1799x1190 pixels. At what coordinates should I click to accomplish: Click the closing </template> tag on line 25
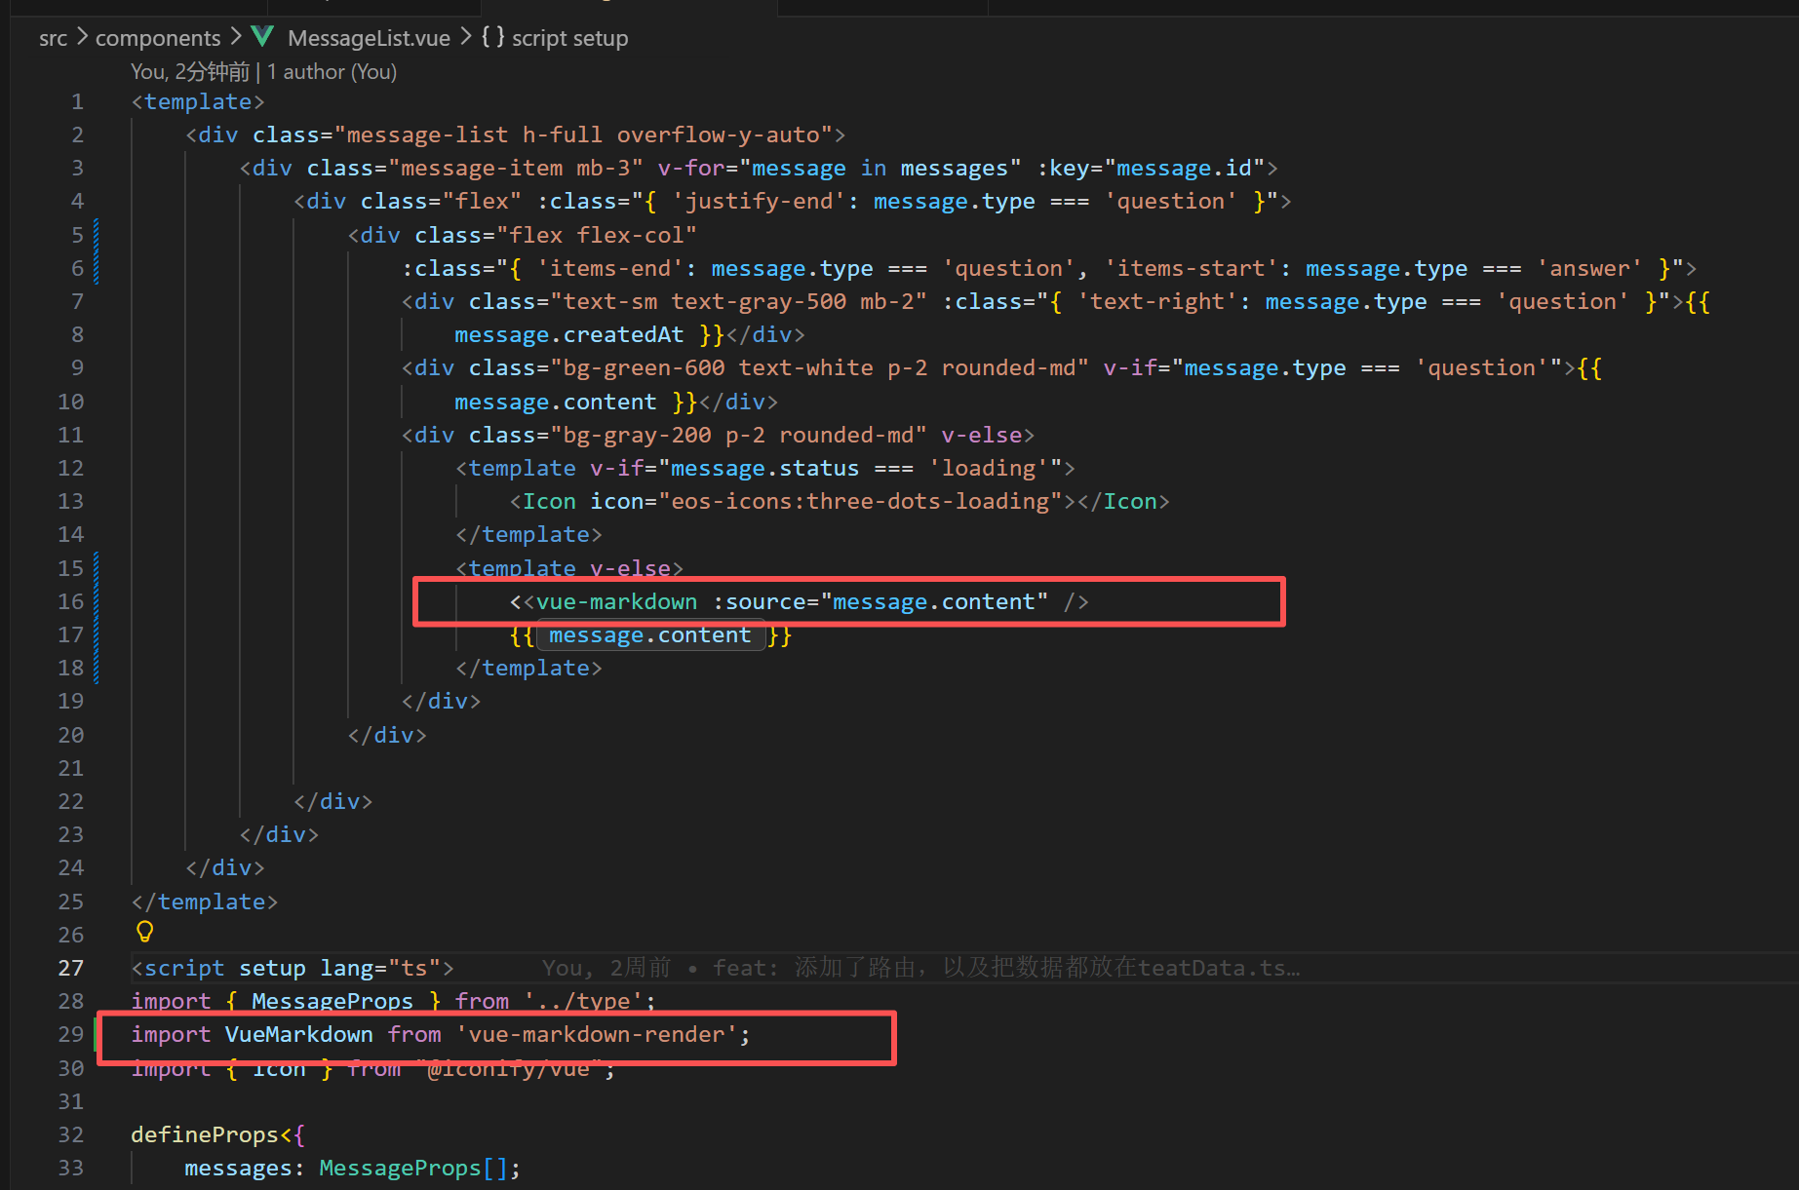coord(205,902)
